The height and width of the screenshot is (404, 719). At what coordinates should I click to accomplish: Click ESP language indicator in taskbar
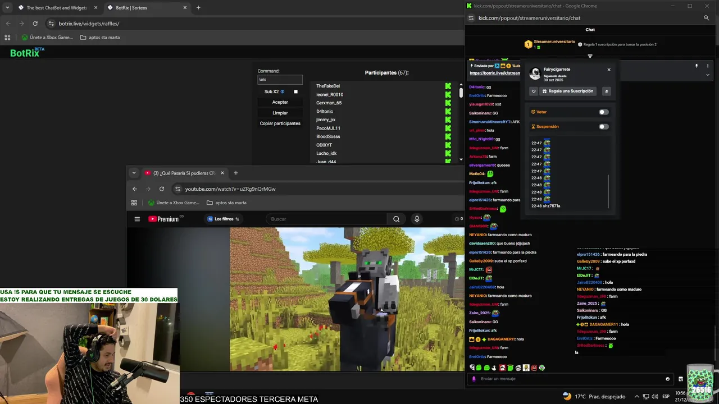click(x=666, y=397)
